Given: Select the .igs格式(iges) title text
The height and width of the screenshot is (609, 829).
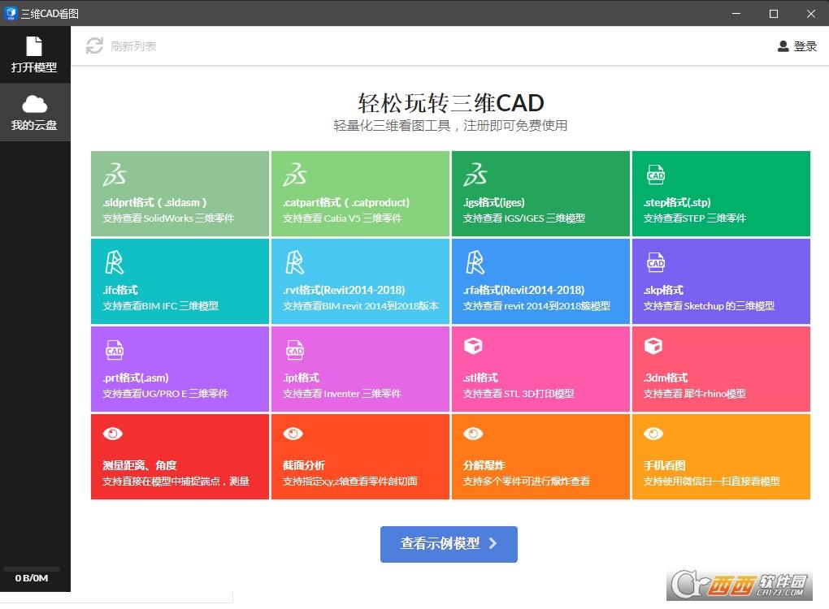Looking at the screenshot, I should [x=494, y=202].
